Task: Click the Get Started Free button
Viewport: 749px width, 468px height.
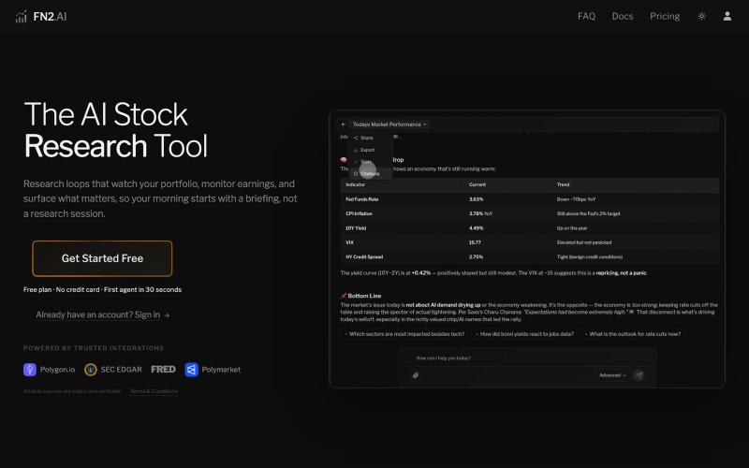Action: pos(102,258)
